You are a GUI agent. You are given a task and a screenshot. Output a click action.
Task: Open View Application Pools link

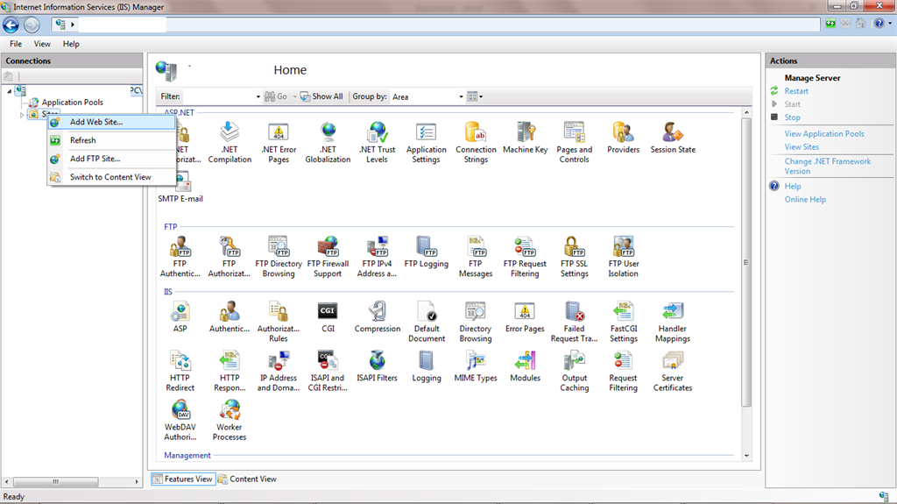click(823, 134)
